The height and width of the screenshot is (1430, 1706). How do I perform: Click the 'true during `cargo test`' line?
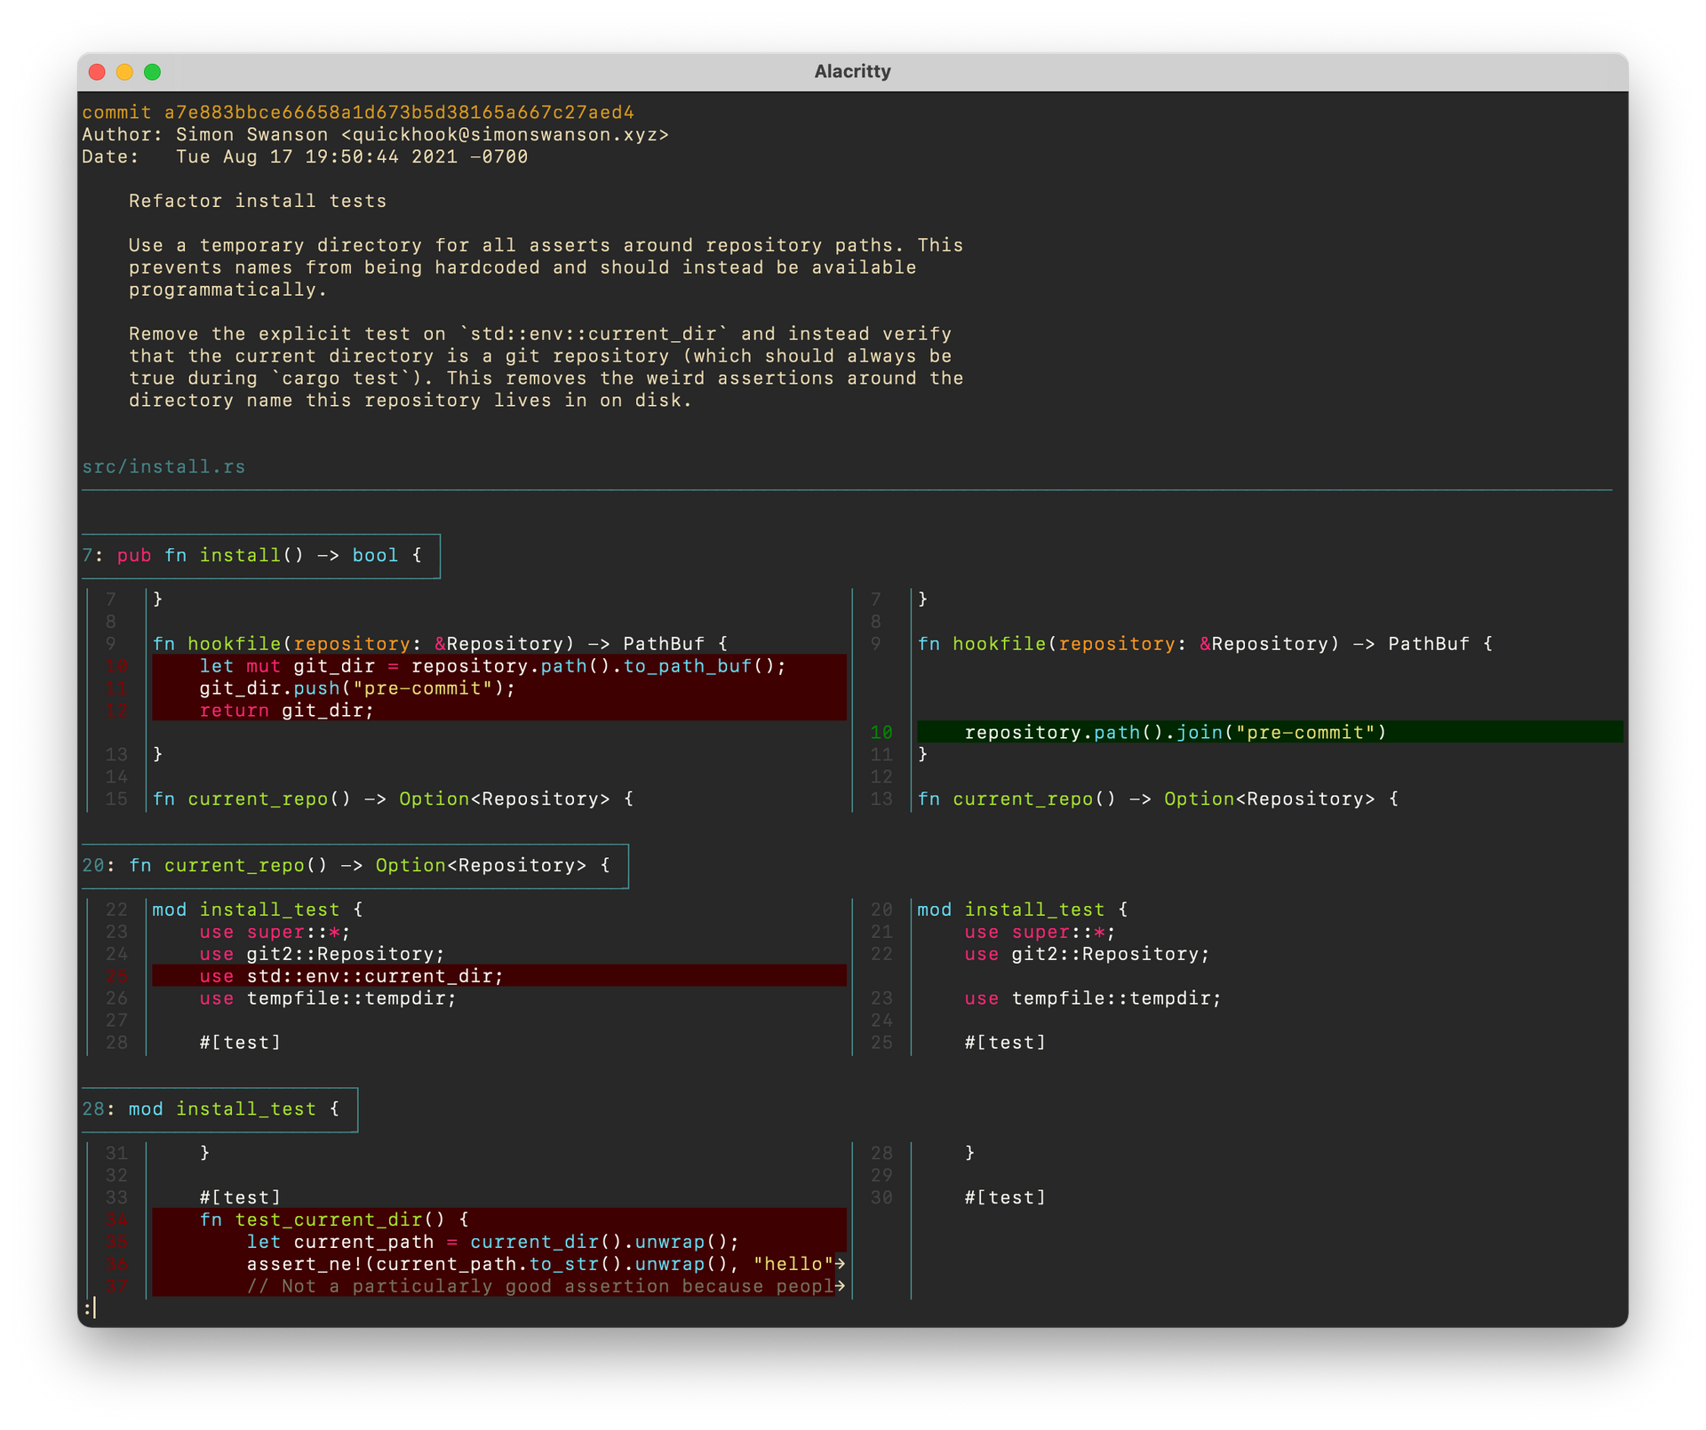[x=546, y=379]
